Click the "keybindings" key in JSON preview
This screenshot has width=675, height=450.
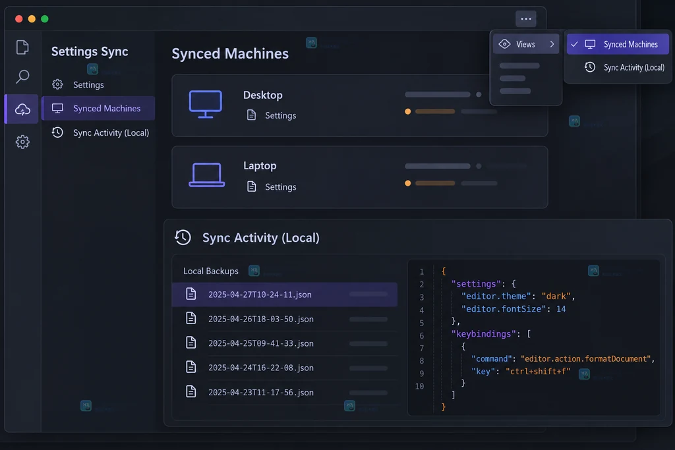click(483, 334)
